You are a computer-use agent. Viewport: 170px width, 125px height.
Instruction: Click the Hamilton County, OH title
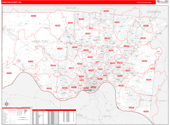(11, 2)
